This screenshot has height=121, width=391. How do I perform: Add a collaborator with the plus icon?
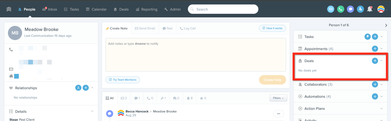pos(375,84)
